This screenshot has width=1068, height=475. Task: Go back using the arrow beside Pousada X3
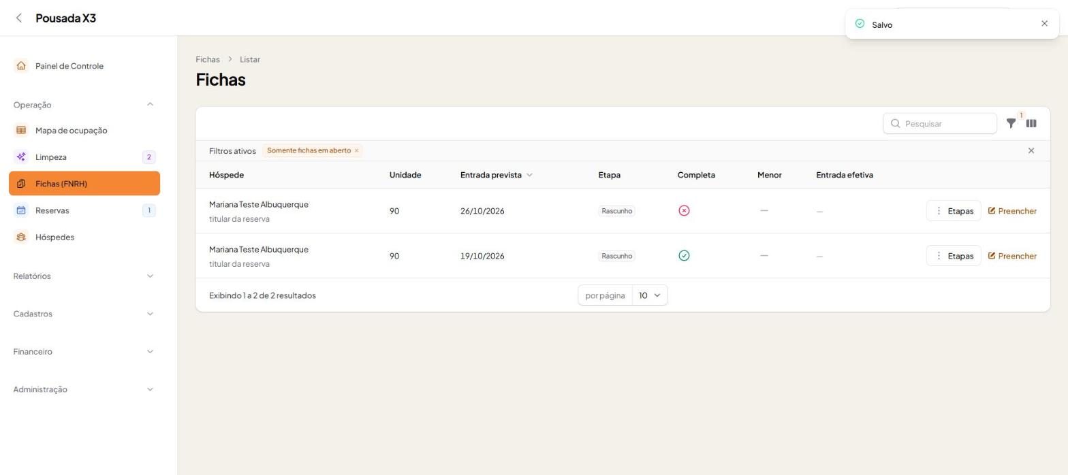click(19, 18)
